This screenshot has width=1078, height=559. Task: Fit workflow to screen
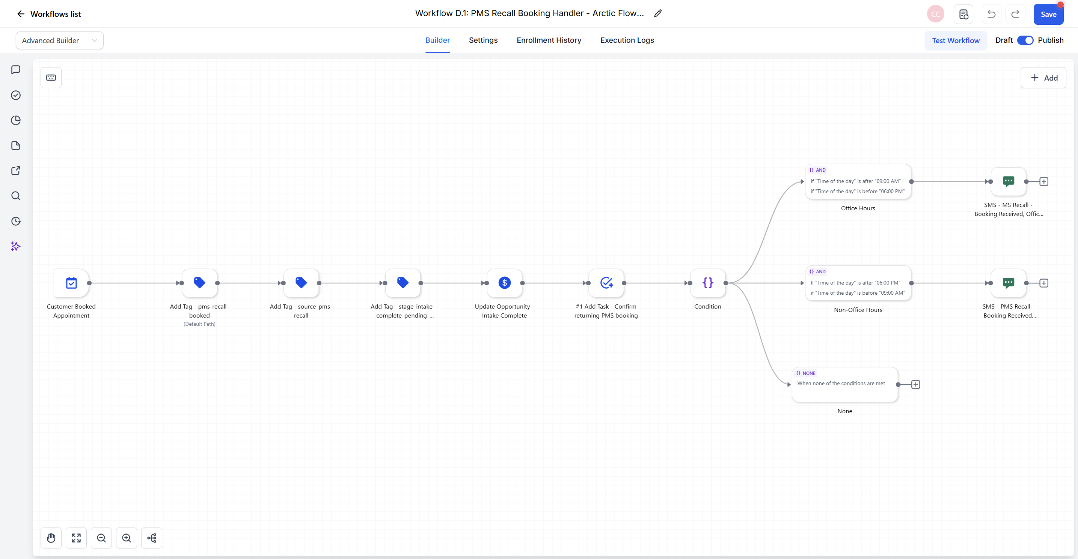tap(76, 538)
